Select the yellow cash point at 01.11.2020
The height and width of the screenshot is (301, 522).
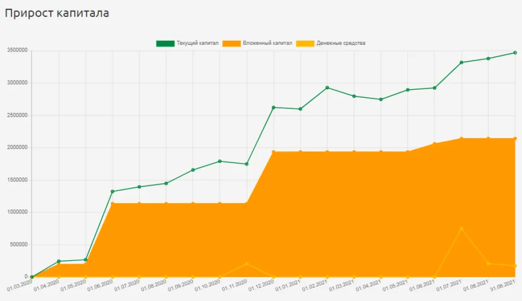click(247, 263)
